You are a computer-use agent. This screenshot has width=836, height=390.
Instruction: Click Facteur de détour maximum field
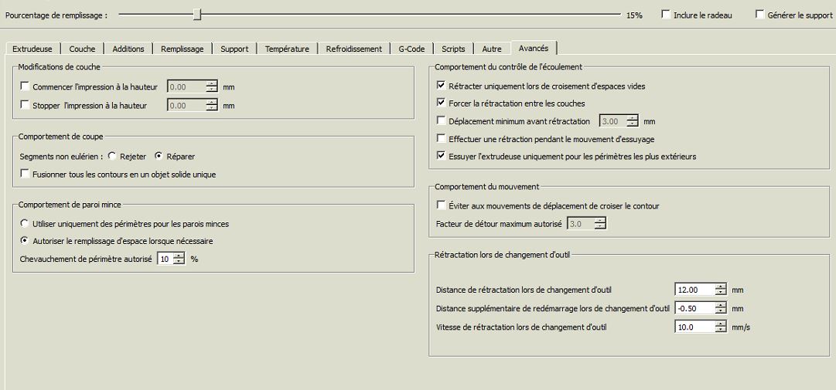581,224
